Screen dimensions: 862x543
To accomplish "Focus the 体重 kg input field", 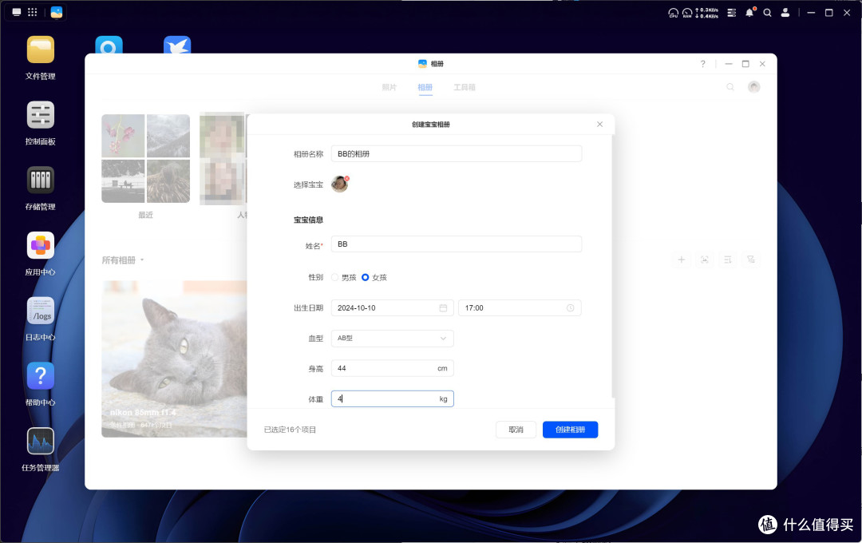I will 393,398.
